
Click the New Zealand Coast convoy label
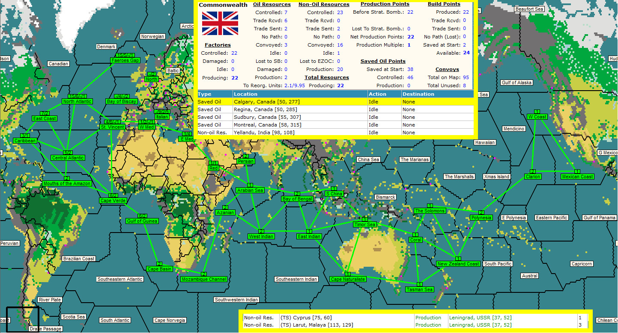tap(458, 264)
